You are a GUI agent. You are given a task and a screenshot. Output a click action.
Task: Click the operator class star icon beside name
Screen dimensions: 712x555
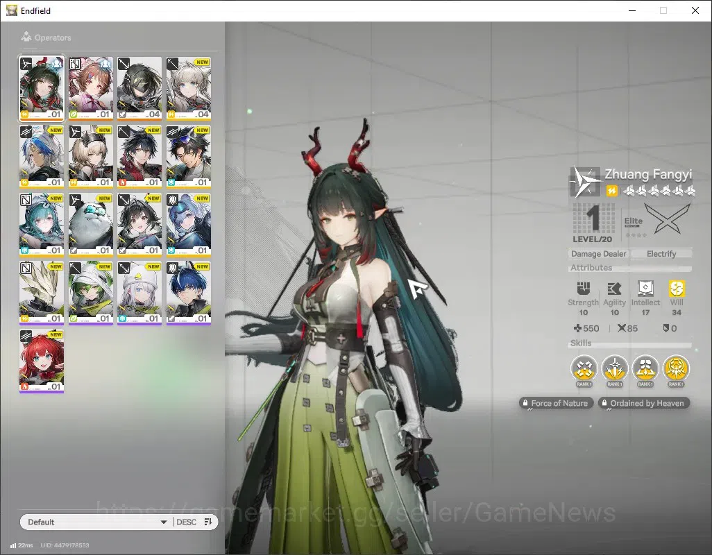pos(585,182)
